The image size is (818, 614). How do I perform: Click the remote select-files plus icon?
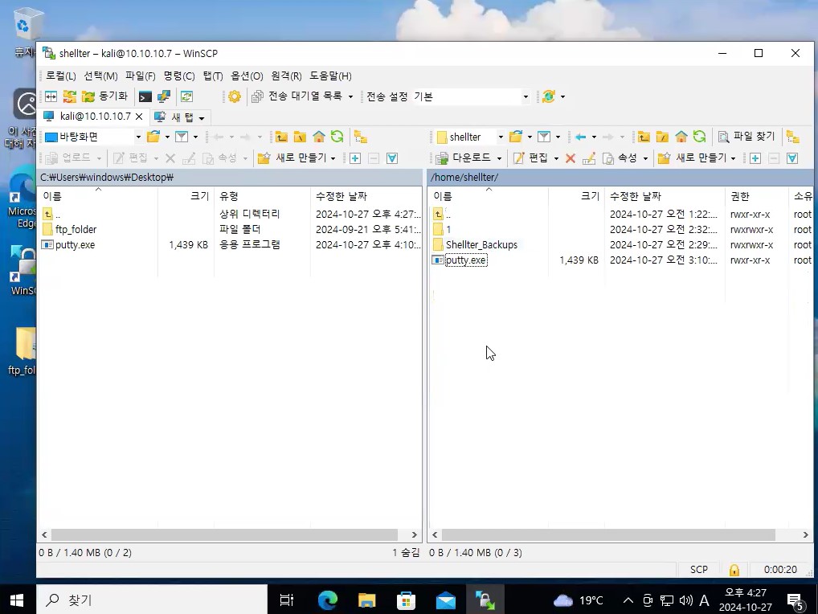(755, 158)
